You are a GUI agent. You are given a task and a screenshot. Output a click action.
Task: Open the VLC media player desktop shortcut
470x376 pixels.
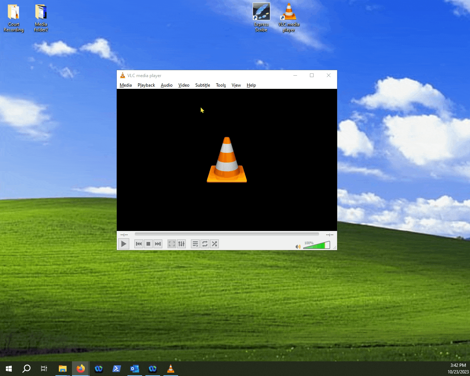point(289,11)
